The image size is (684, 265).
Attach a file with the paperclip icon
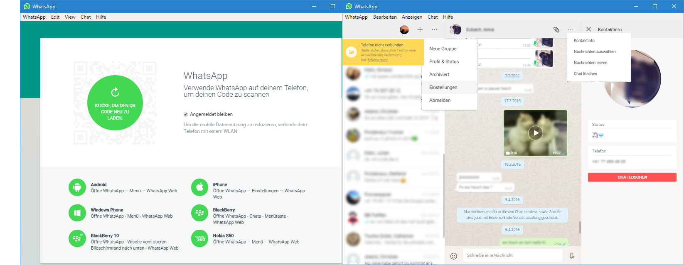pyautogui.click(x=556, y=29)
